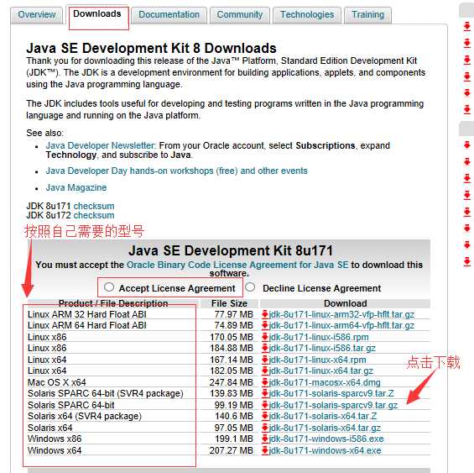
Task: Click download arrow icon for solaris-x64.tar.Z
Action: coord(265,417)
